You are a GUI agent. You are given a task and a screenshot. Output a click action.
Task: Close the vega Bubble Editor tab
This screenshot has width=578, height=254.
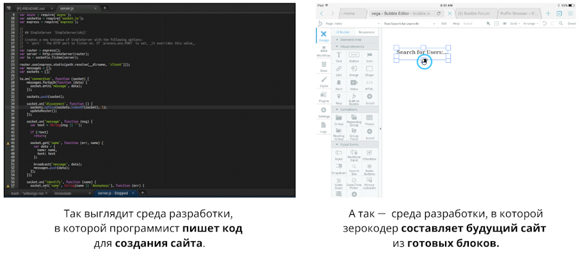tap(450, 13)
